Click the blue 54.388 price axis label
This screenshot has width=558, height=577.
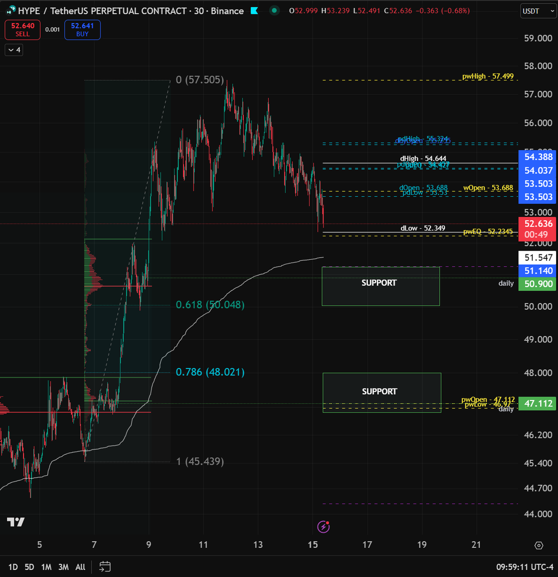tap(538, 157)
